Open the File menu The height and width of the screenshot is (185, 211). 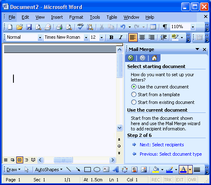click(x=12, y=17)
